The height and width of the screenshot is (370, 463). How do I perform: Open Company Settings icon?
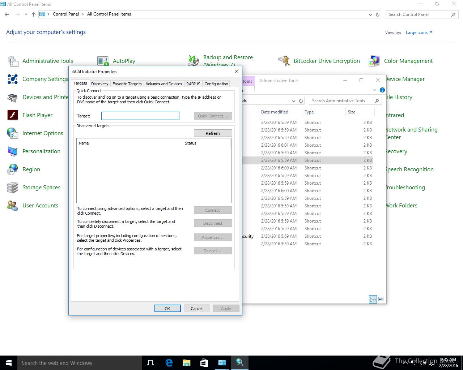coord(13,79)
